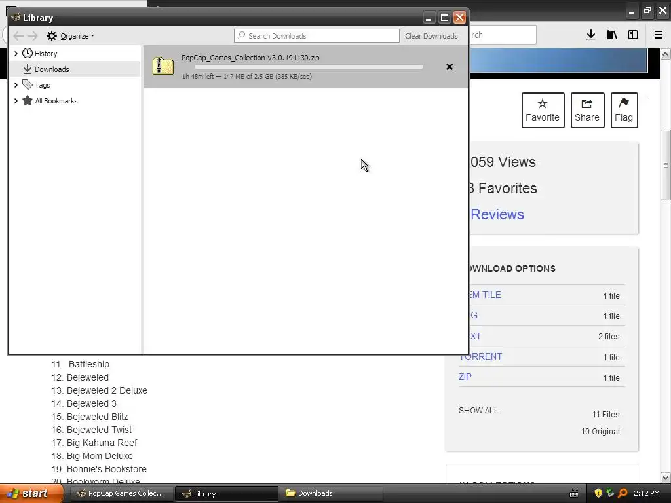Click the security shield tray icon

pyautogui.click(x=598, y=493)
